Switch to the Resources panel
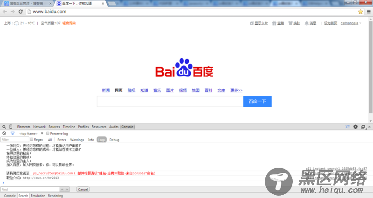 click(99, 127)
